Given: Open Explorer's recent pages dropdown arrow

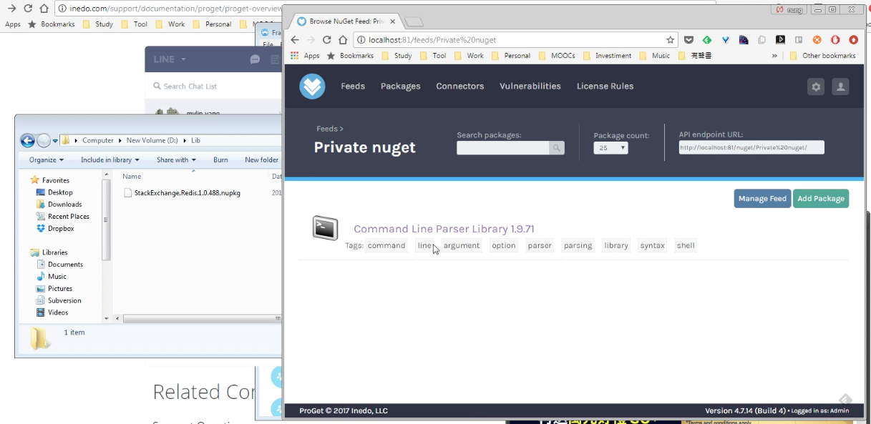Looking at the screenshot, I should [55, 141].
